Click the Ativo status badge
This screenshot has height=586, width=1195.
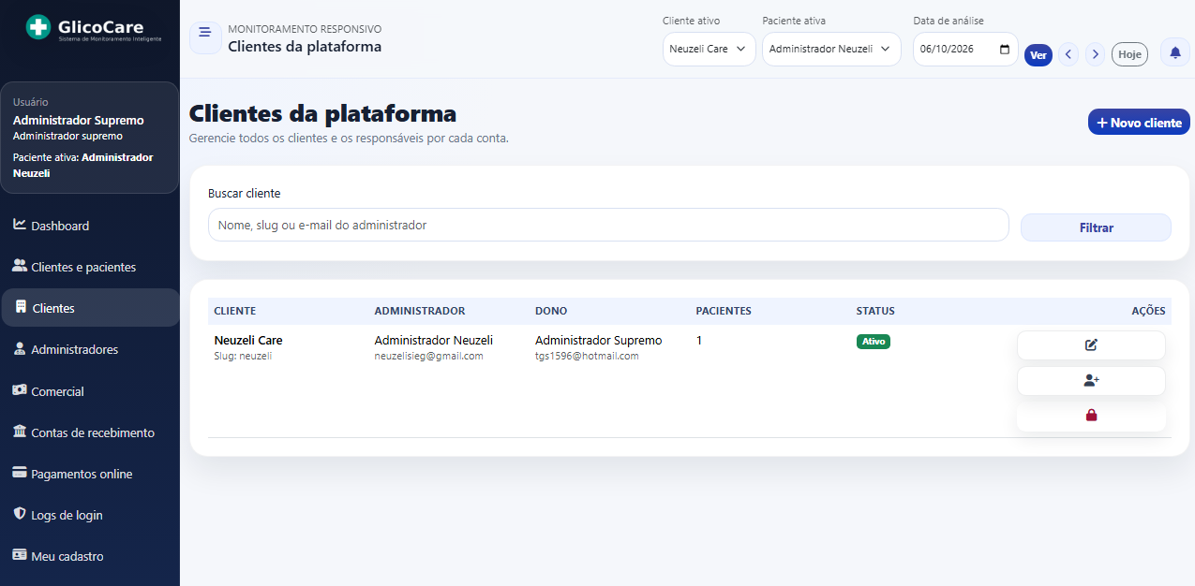point(874,342)
